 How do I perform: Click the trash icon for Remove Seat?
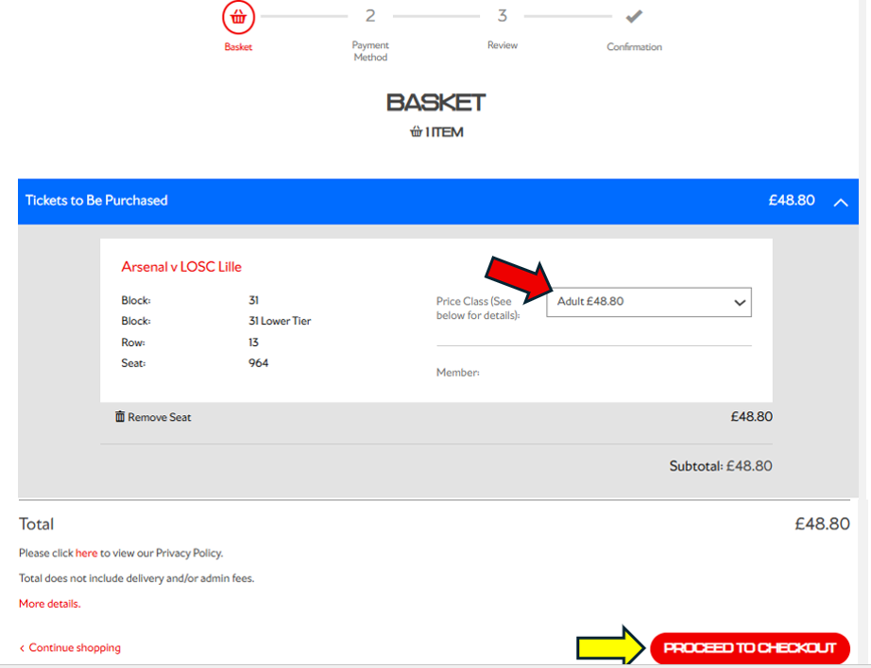(x=119, y=416)
